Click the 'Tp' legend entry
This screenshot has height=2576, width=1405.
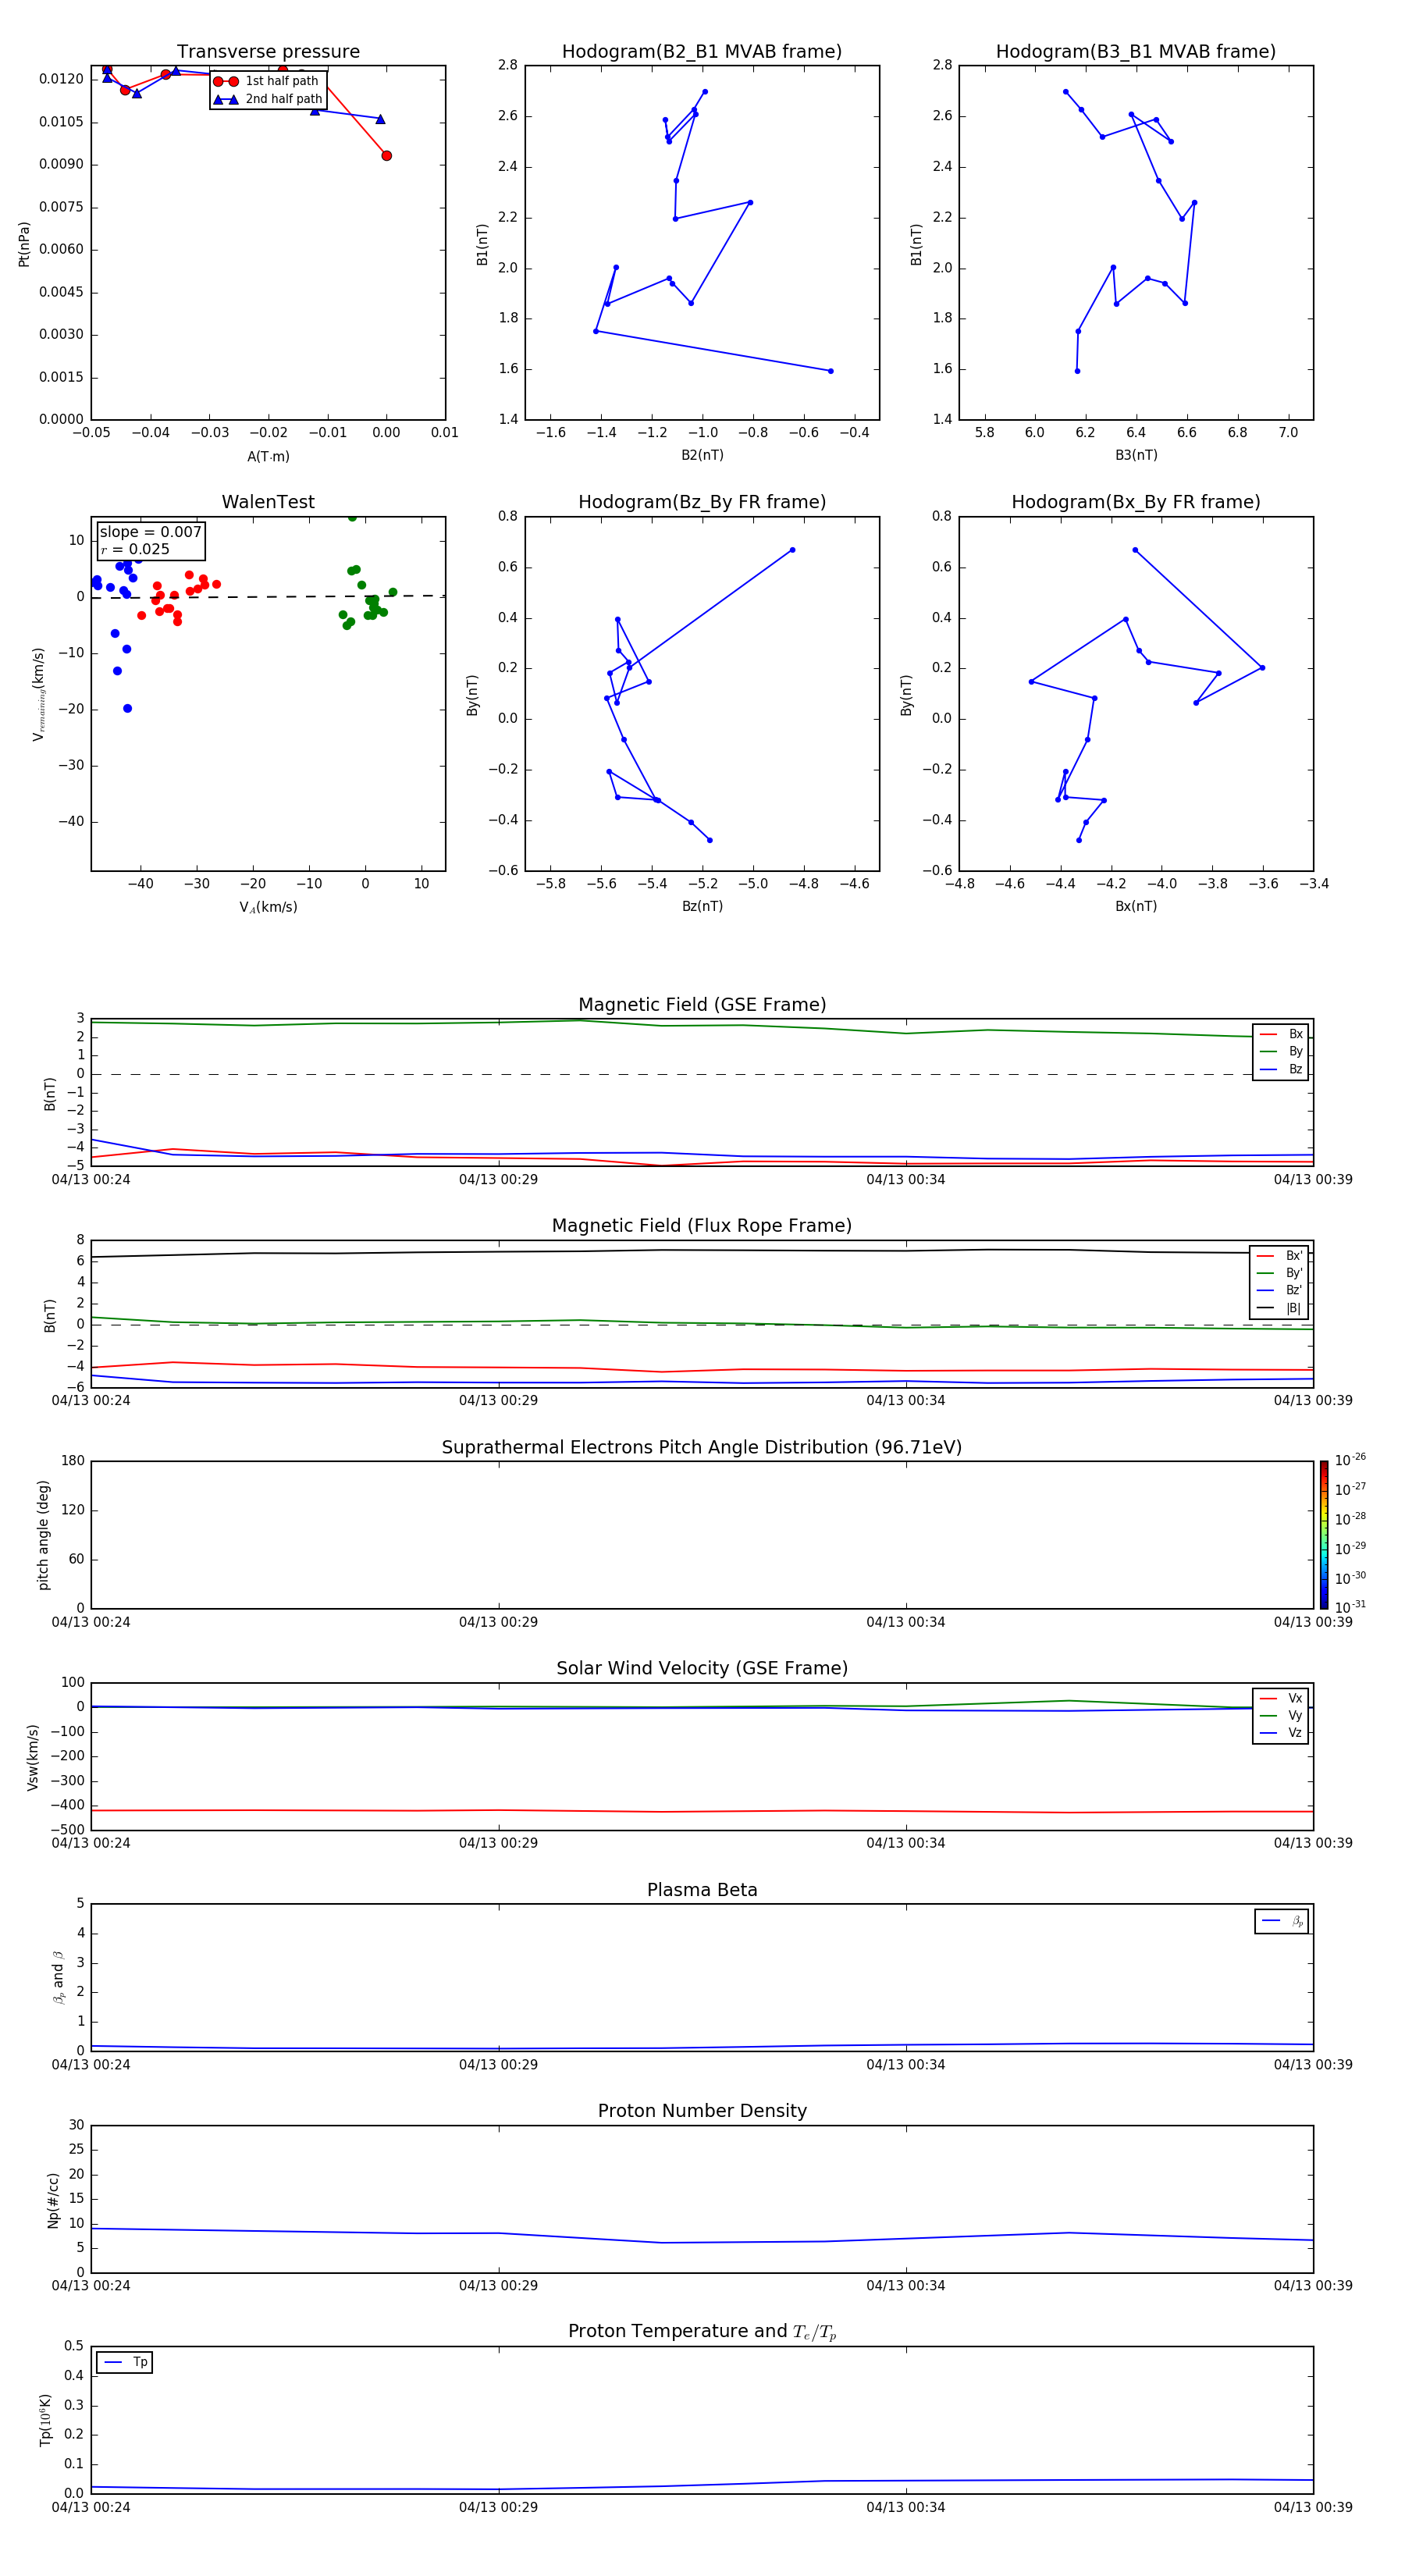point(125,2362)
